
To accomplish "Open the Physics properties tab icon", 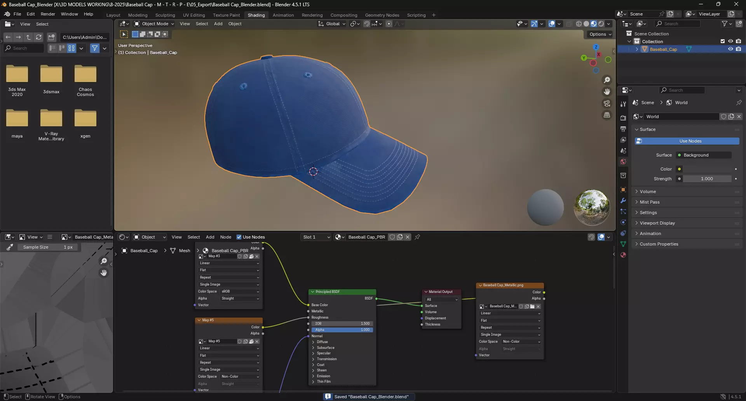I will 623,222.
